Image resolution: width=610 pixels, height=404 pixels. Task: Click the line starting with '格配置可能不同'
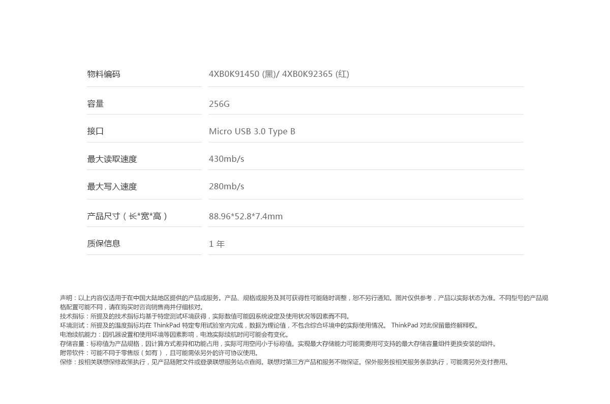pyautogui.click(x=133, y=307)
